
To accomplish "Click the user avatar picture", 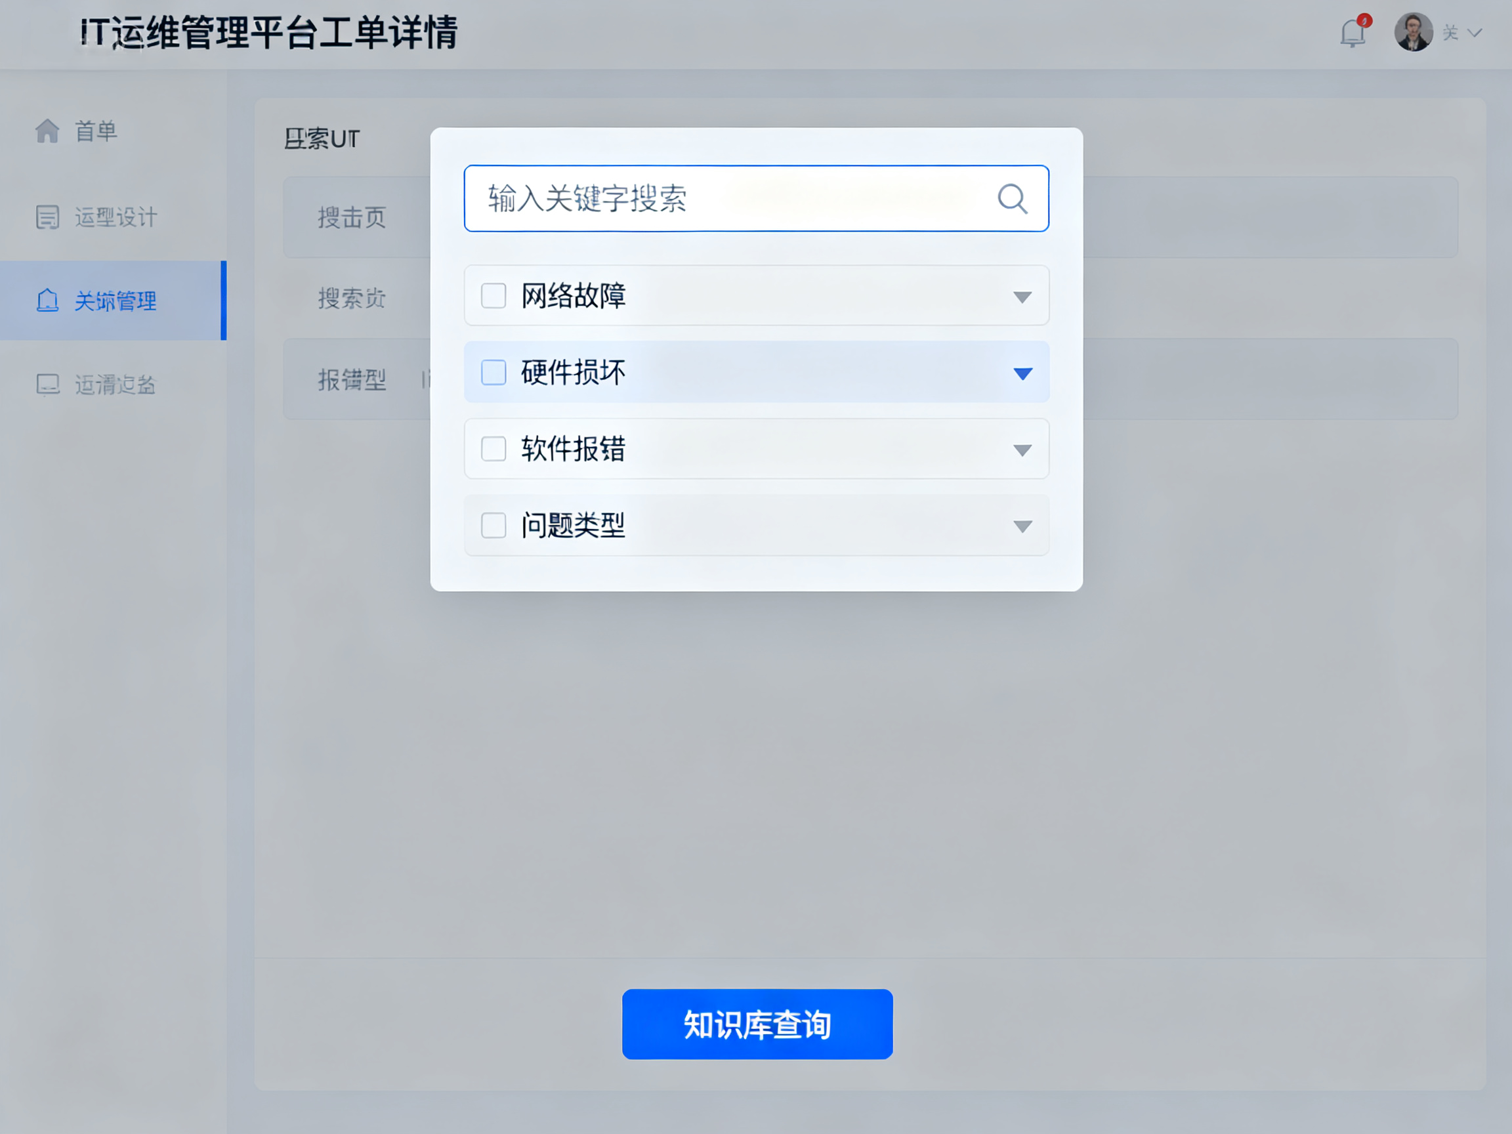I will pyautogui.click(x=1413, y=32).
